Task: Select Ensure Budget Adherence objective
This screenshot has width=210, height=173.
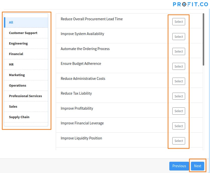Action: [x=179, y=66]
